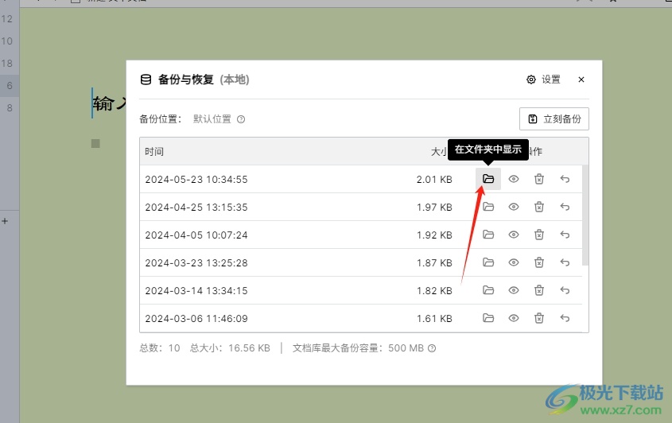Click the 1.61 KB size cell
672x423 pixels.
[434, 318]
